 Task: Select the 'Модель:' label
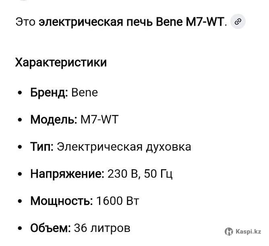click(54, 120)
